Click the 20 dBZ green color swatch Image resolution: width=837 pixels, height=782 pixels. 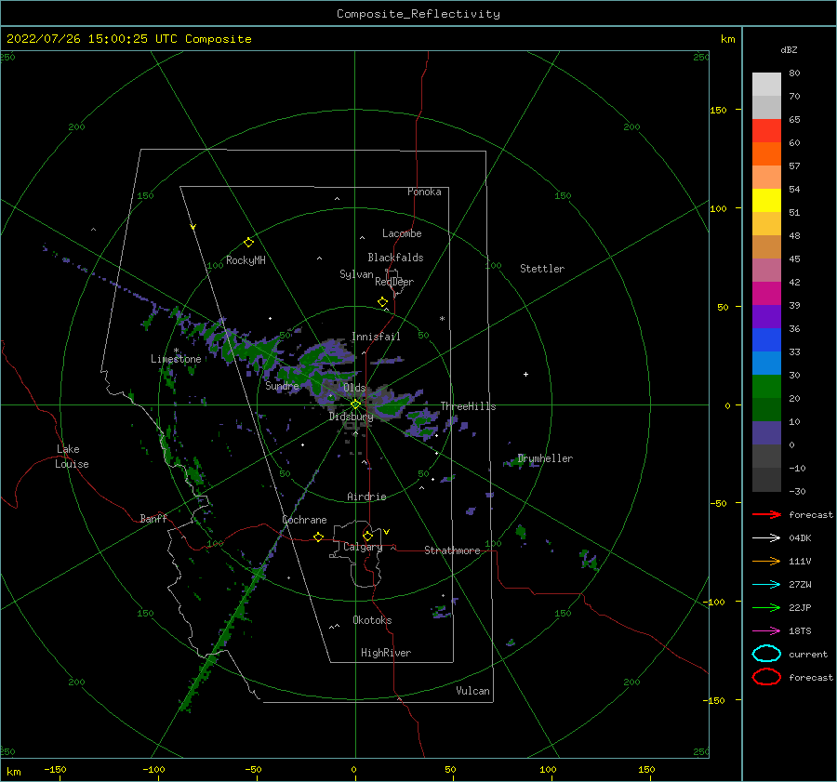(x=766, y=386)
